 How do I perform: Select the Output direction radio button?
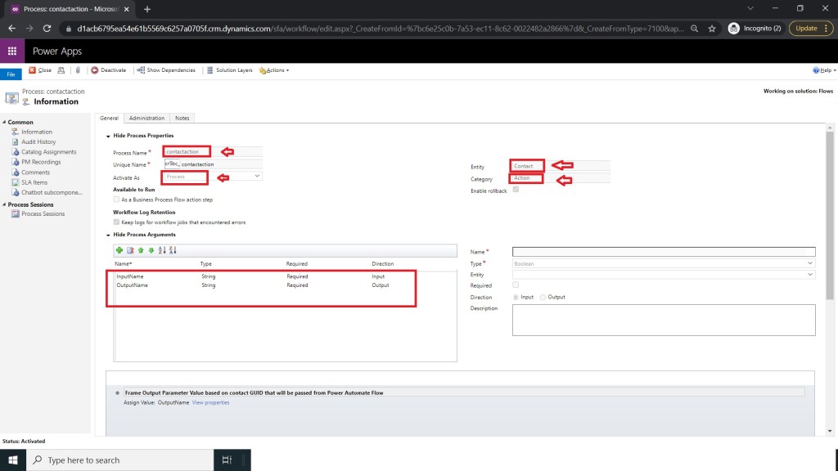coord(543,297)
